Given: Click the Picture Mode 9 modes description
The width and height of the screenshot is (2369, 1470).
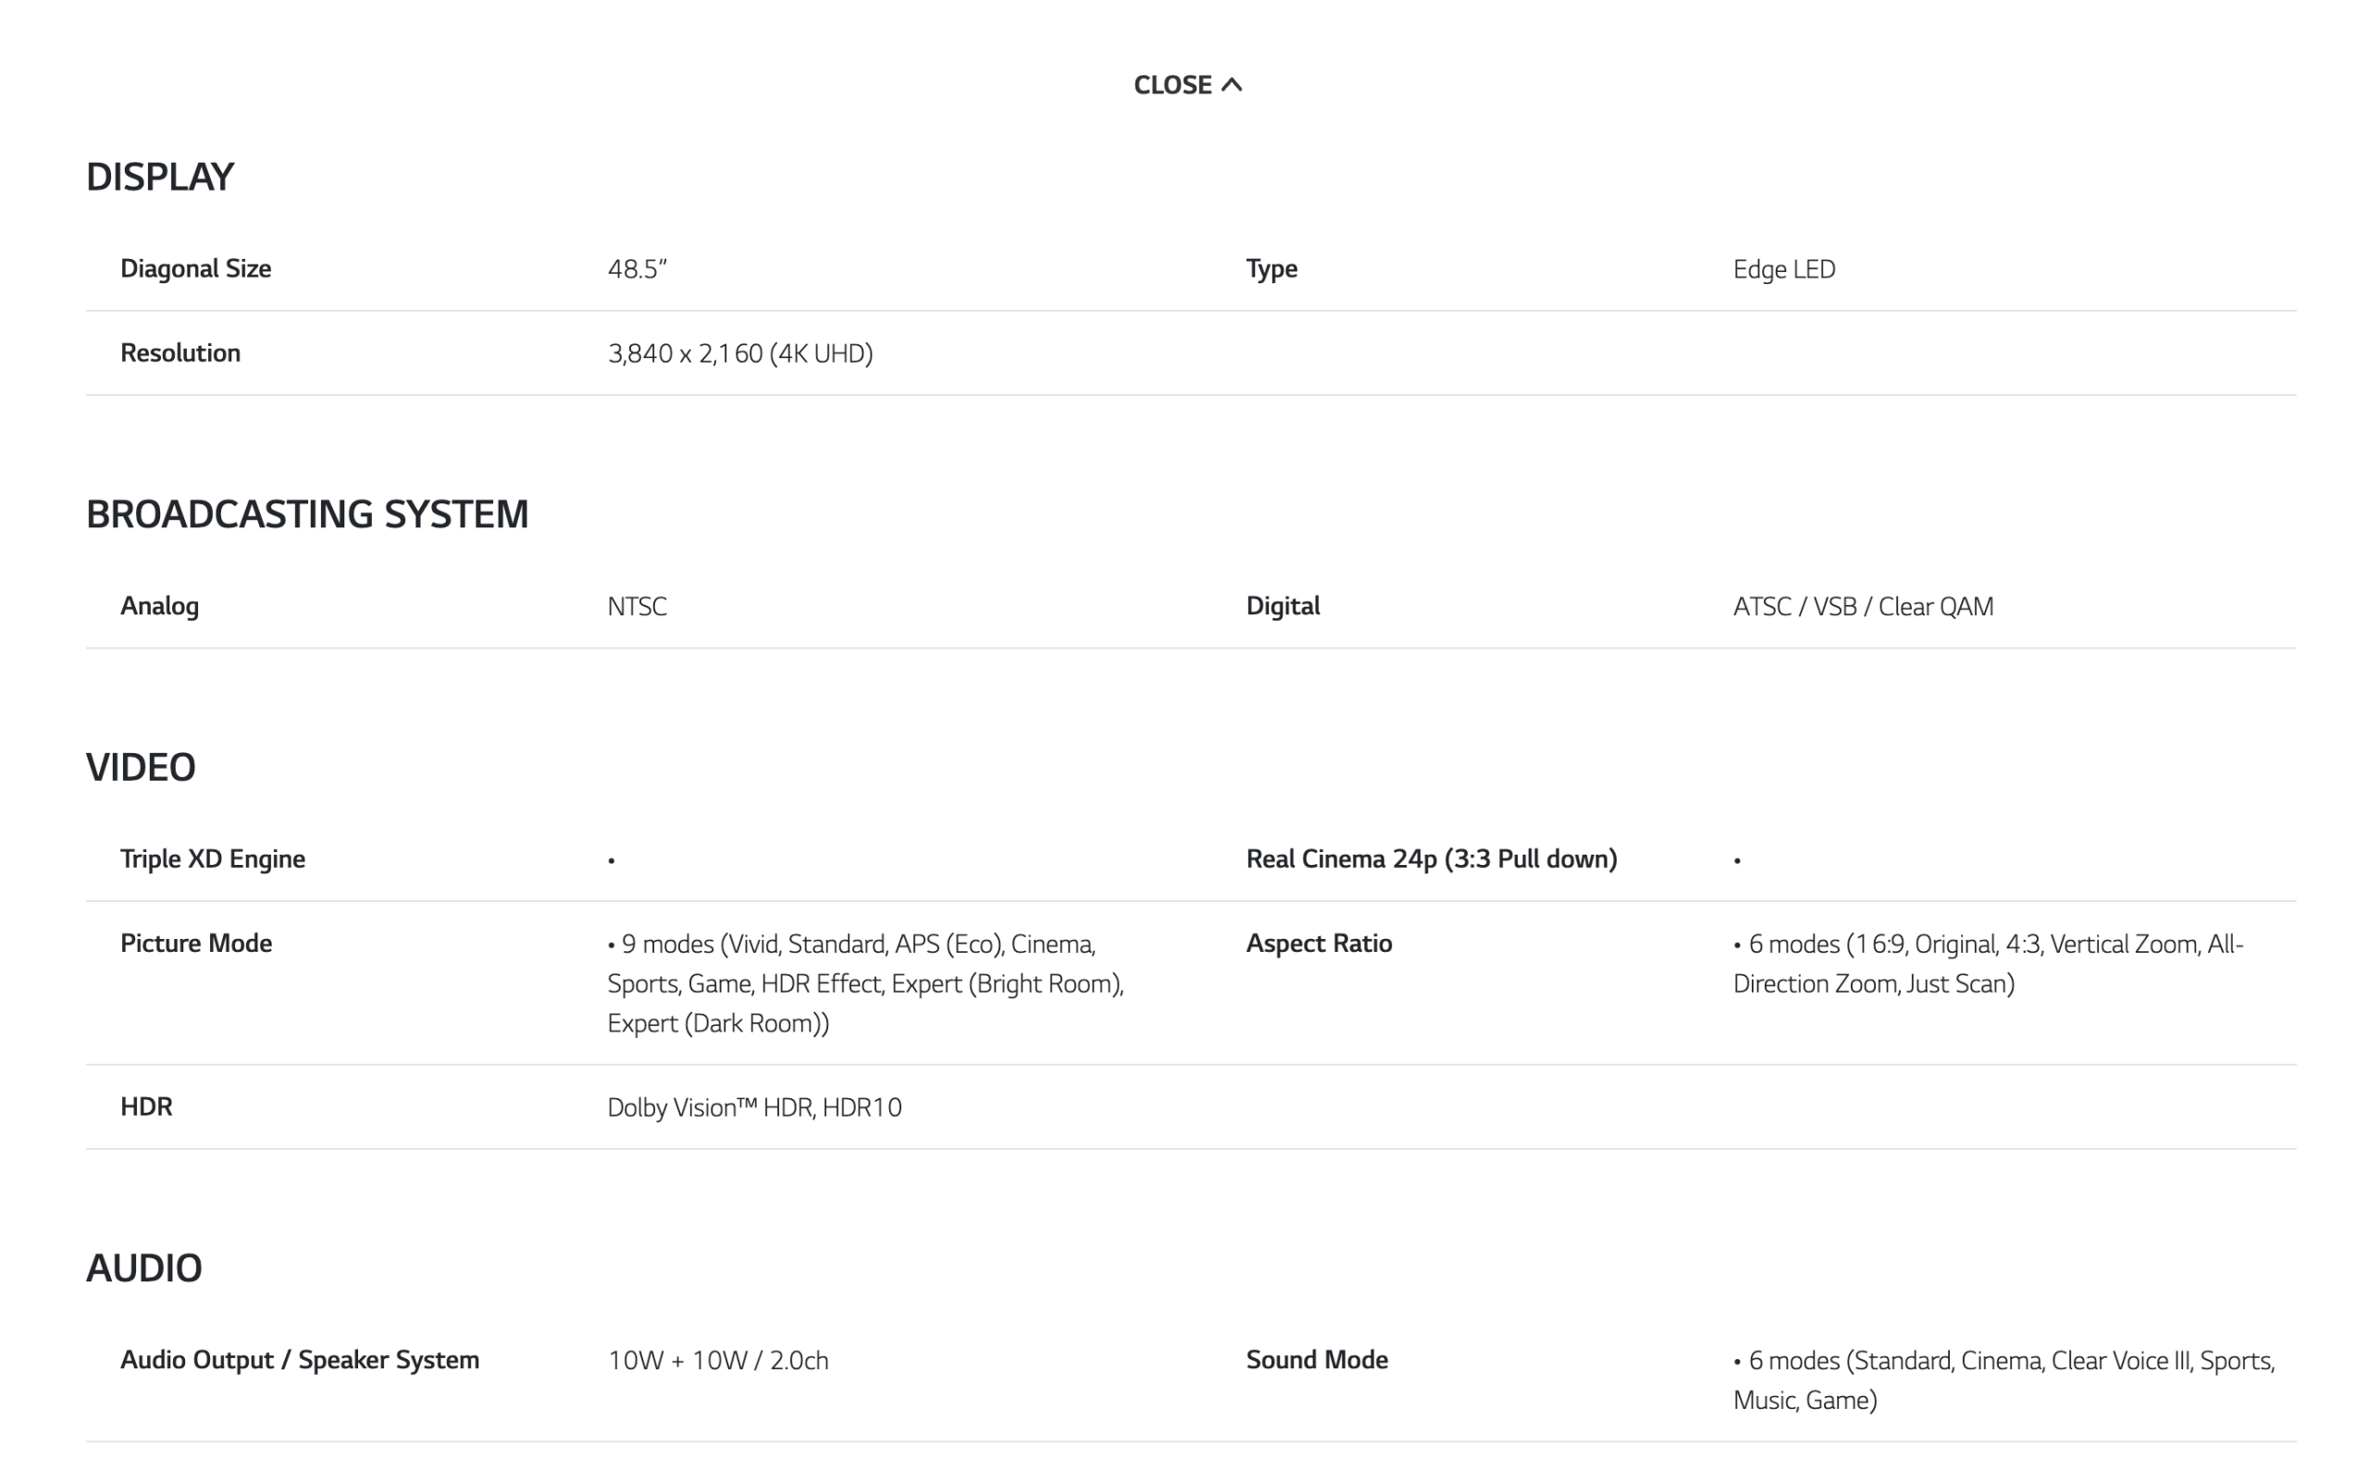Looking at the screenshot, I should [x=864, y=982].
